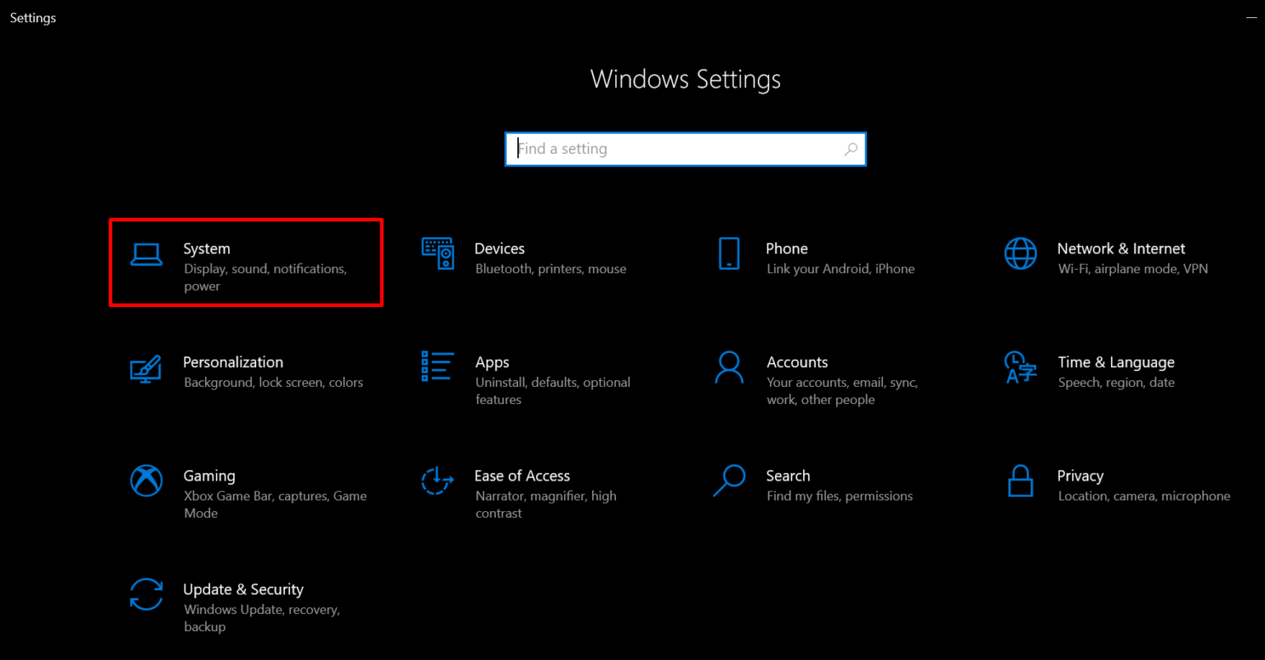
Task: Focus the Find a setting search field
Action: point(685,149)
